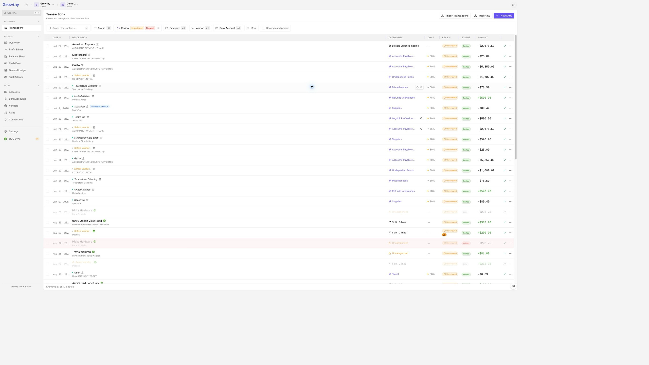Clear the Review filter with X
The image size is (649, 365).
pyautogui.click(x=158, y=28)
